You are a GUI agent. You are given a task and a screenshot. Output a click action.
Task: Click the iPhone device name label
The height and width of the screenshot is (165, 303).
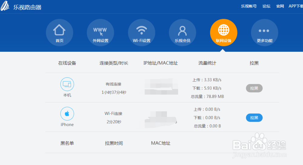(x=67, y=125)
